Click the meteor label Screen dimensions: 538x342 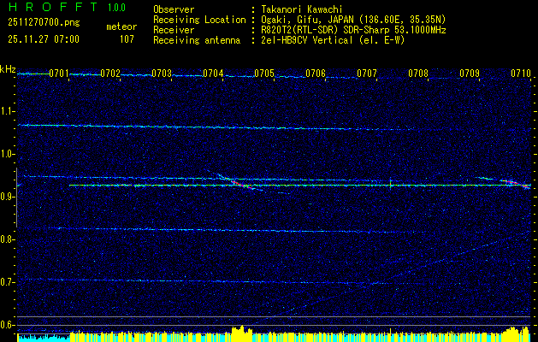121,27
